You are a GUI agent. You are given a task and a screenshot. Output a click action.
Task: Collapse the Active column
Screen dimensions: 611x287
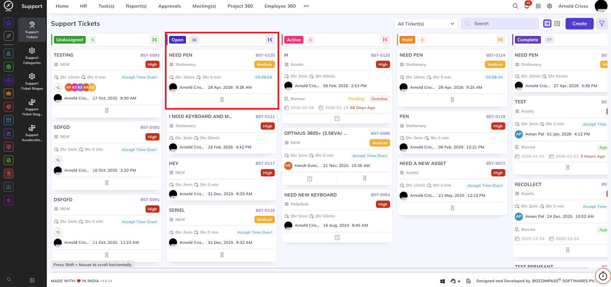(385, 40)
